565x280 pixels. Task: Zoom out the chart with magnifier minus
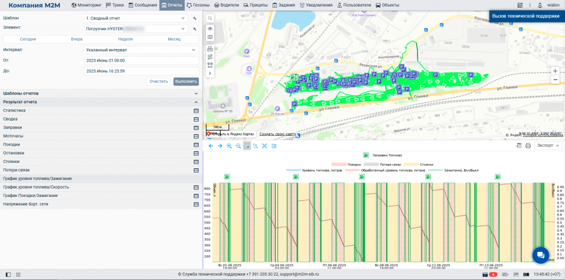pos(238,146)
